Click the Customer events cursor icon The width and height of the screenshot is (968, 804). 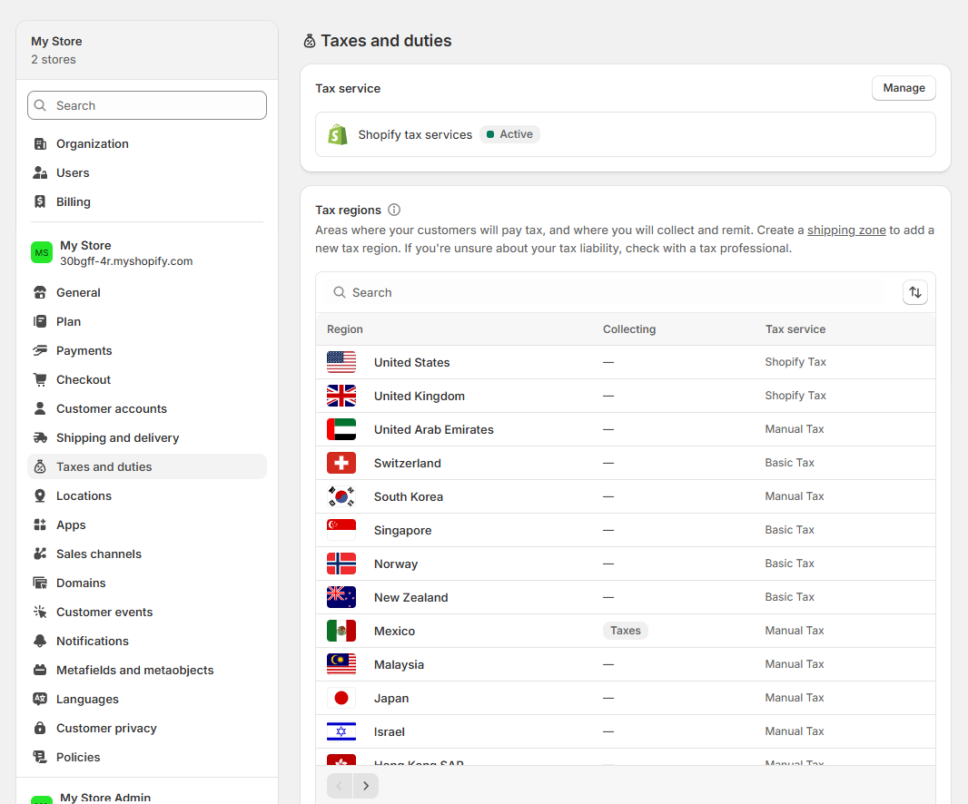40,612
